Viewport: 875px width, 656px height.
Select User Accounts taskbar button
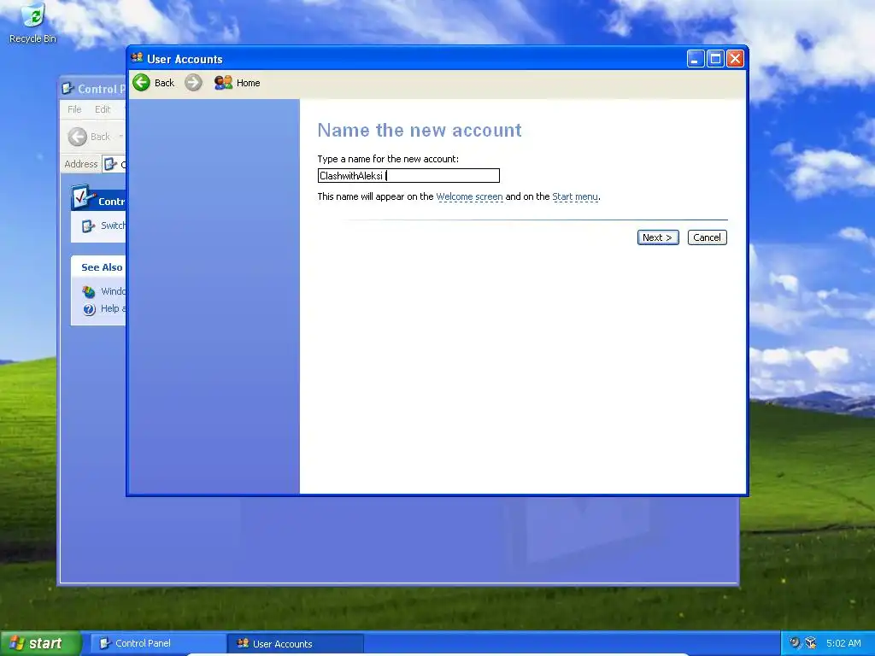click(296, 644)
